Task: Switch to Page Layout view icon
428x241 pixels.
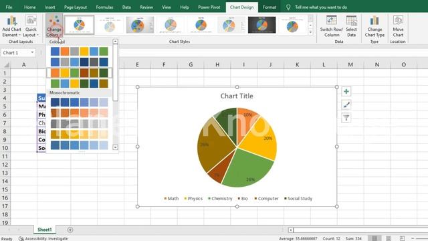Action: (389, 238)
